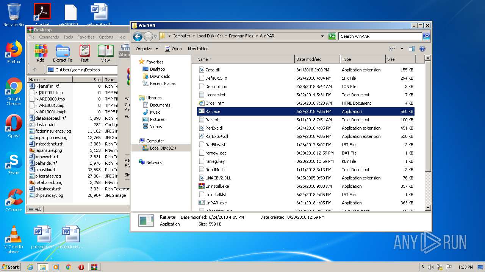Select Uninstall.exe in file list
The width and height of the screenshot is (485, 272).
pyautogui.click(x=306, y=186)
